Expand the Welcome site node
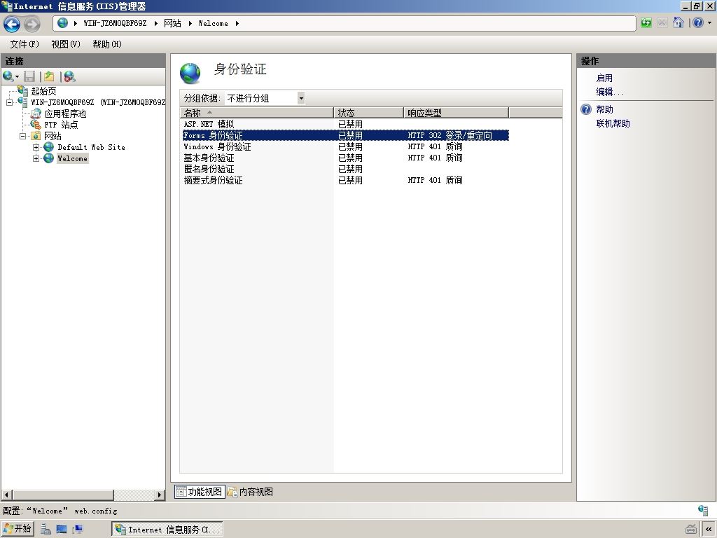The image size is (717, 538). pyautogui.click(x=36, y=158)
